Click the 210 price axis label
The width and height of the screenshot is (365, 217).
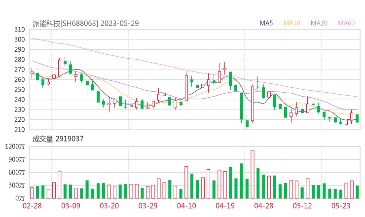pyautogui.click(x=20, y=130)
